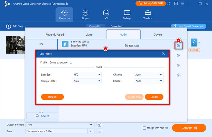
Task: Click the Same as source profile name text
Action: tap(80, 42)
